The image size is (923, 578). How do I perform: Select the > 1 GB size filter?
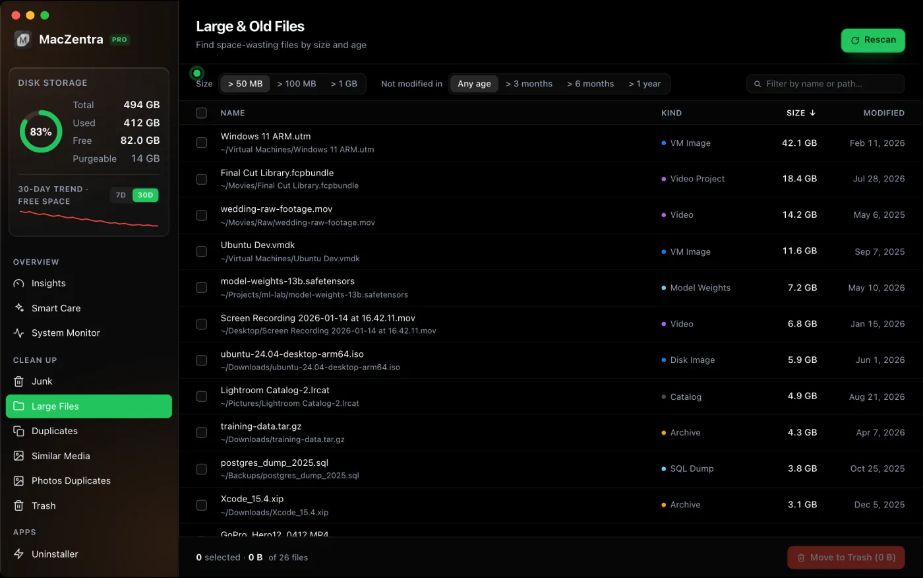coord(344,84)
